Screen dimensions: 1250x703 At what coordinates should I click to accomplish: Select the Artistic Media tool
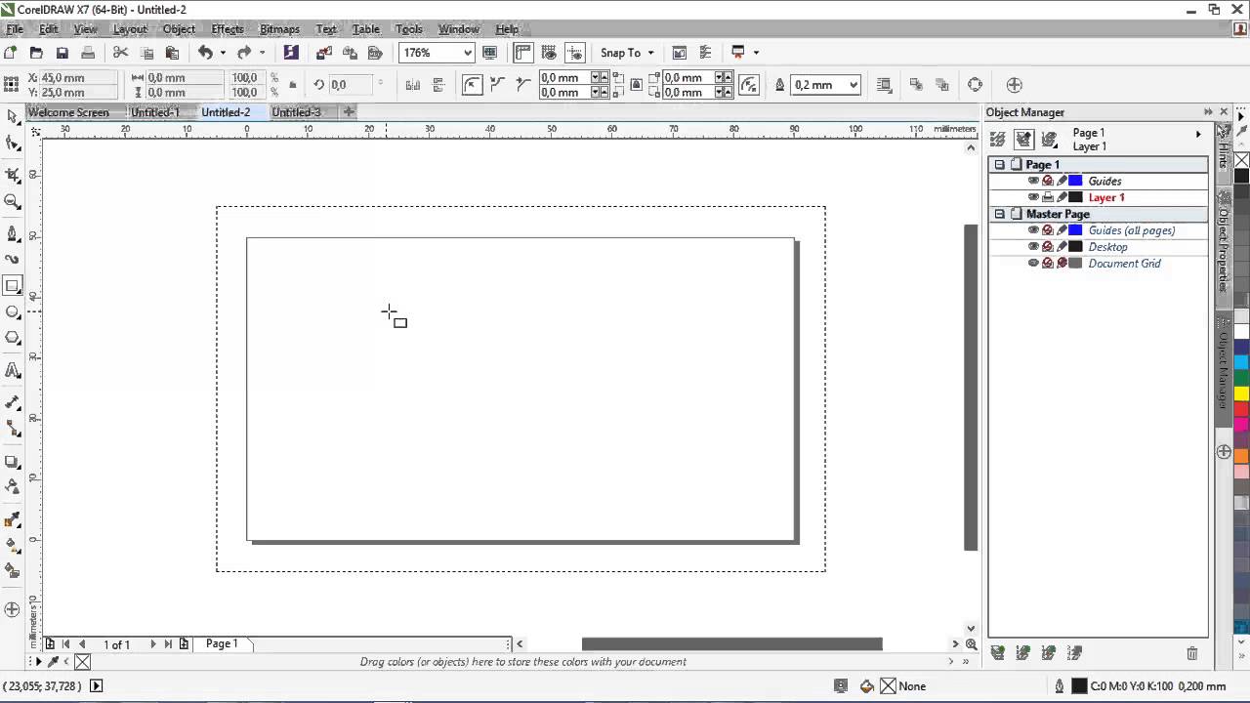click(12, 260)
